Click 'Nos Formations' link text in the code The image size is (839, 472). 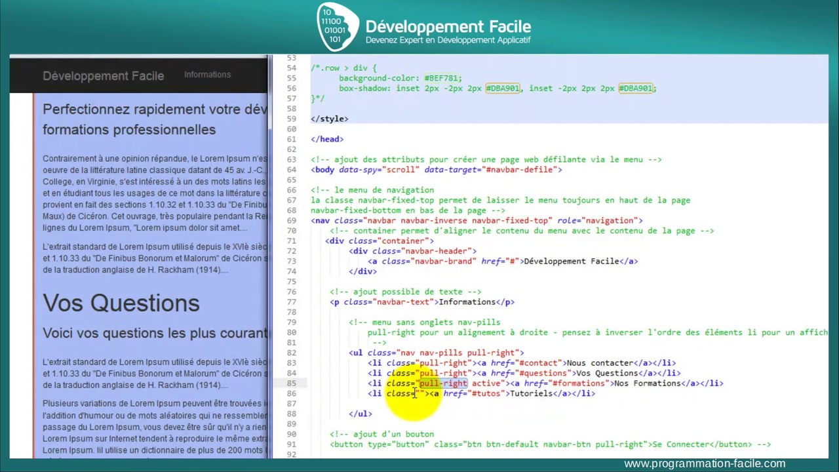click(648, 383)
